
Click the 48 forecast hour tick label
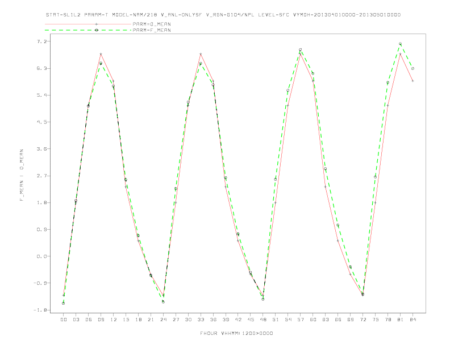pos(263,320)
